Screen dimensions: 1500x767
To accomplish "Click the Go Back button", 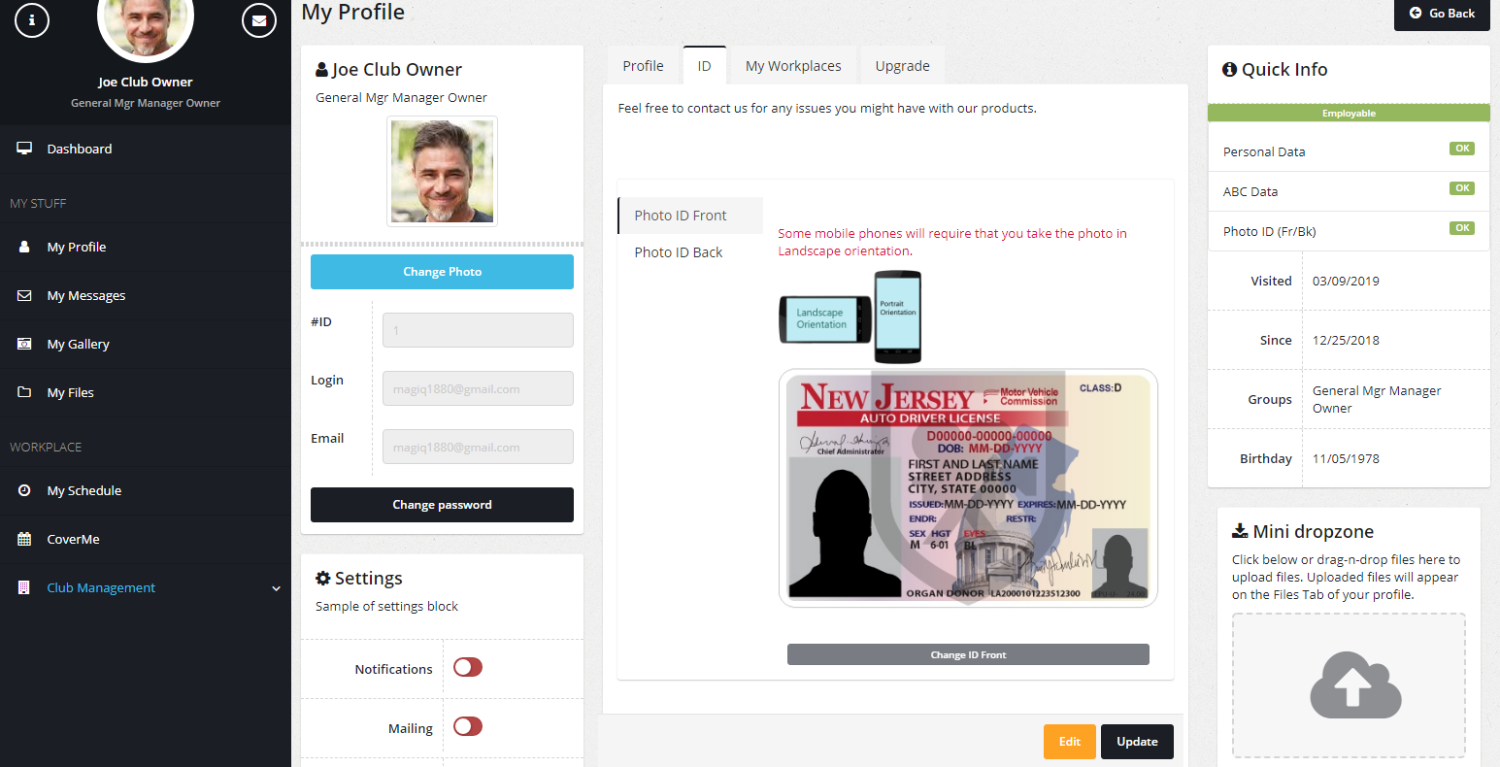I will (x=1442, y=14).
